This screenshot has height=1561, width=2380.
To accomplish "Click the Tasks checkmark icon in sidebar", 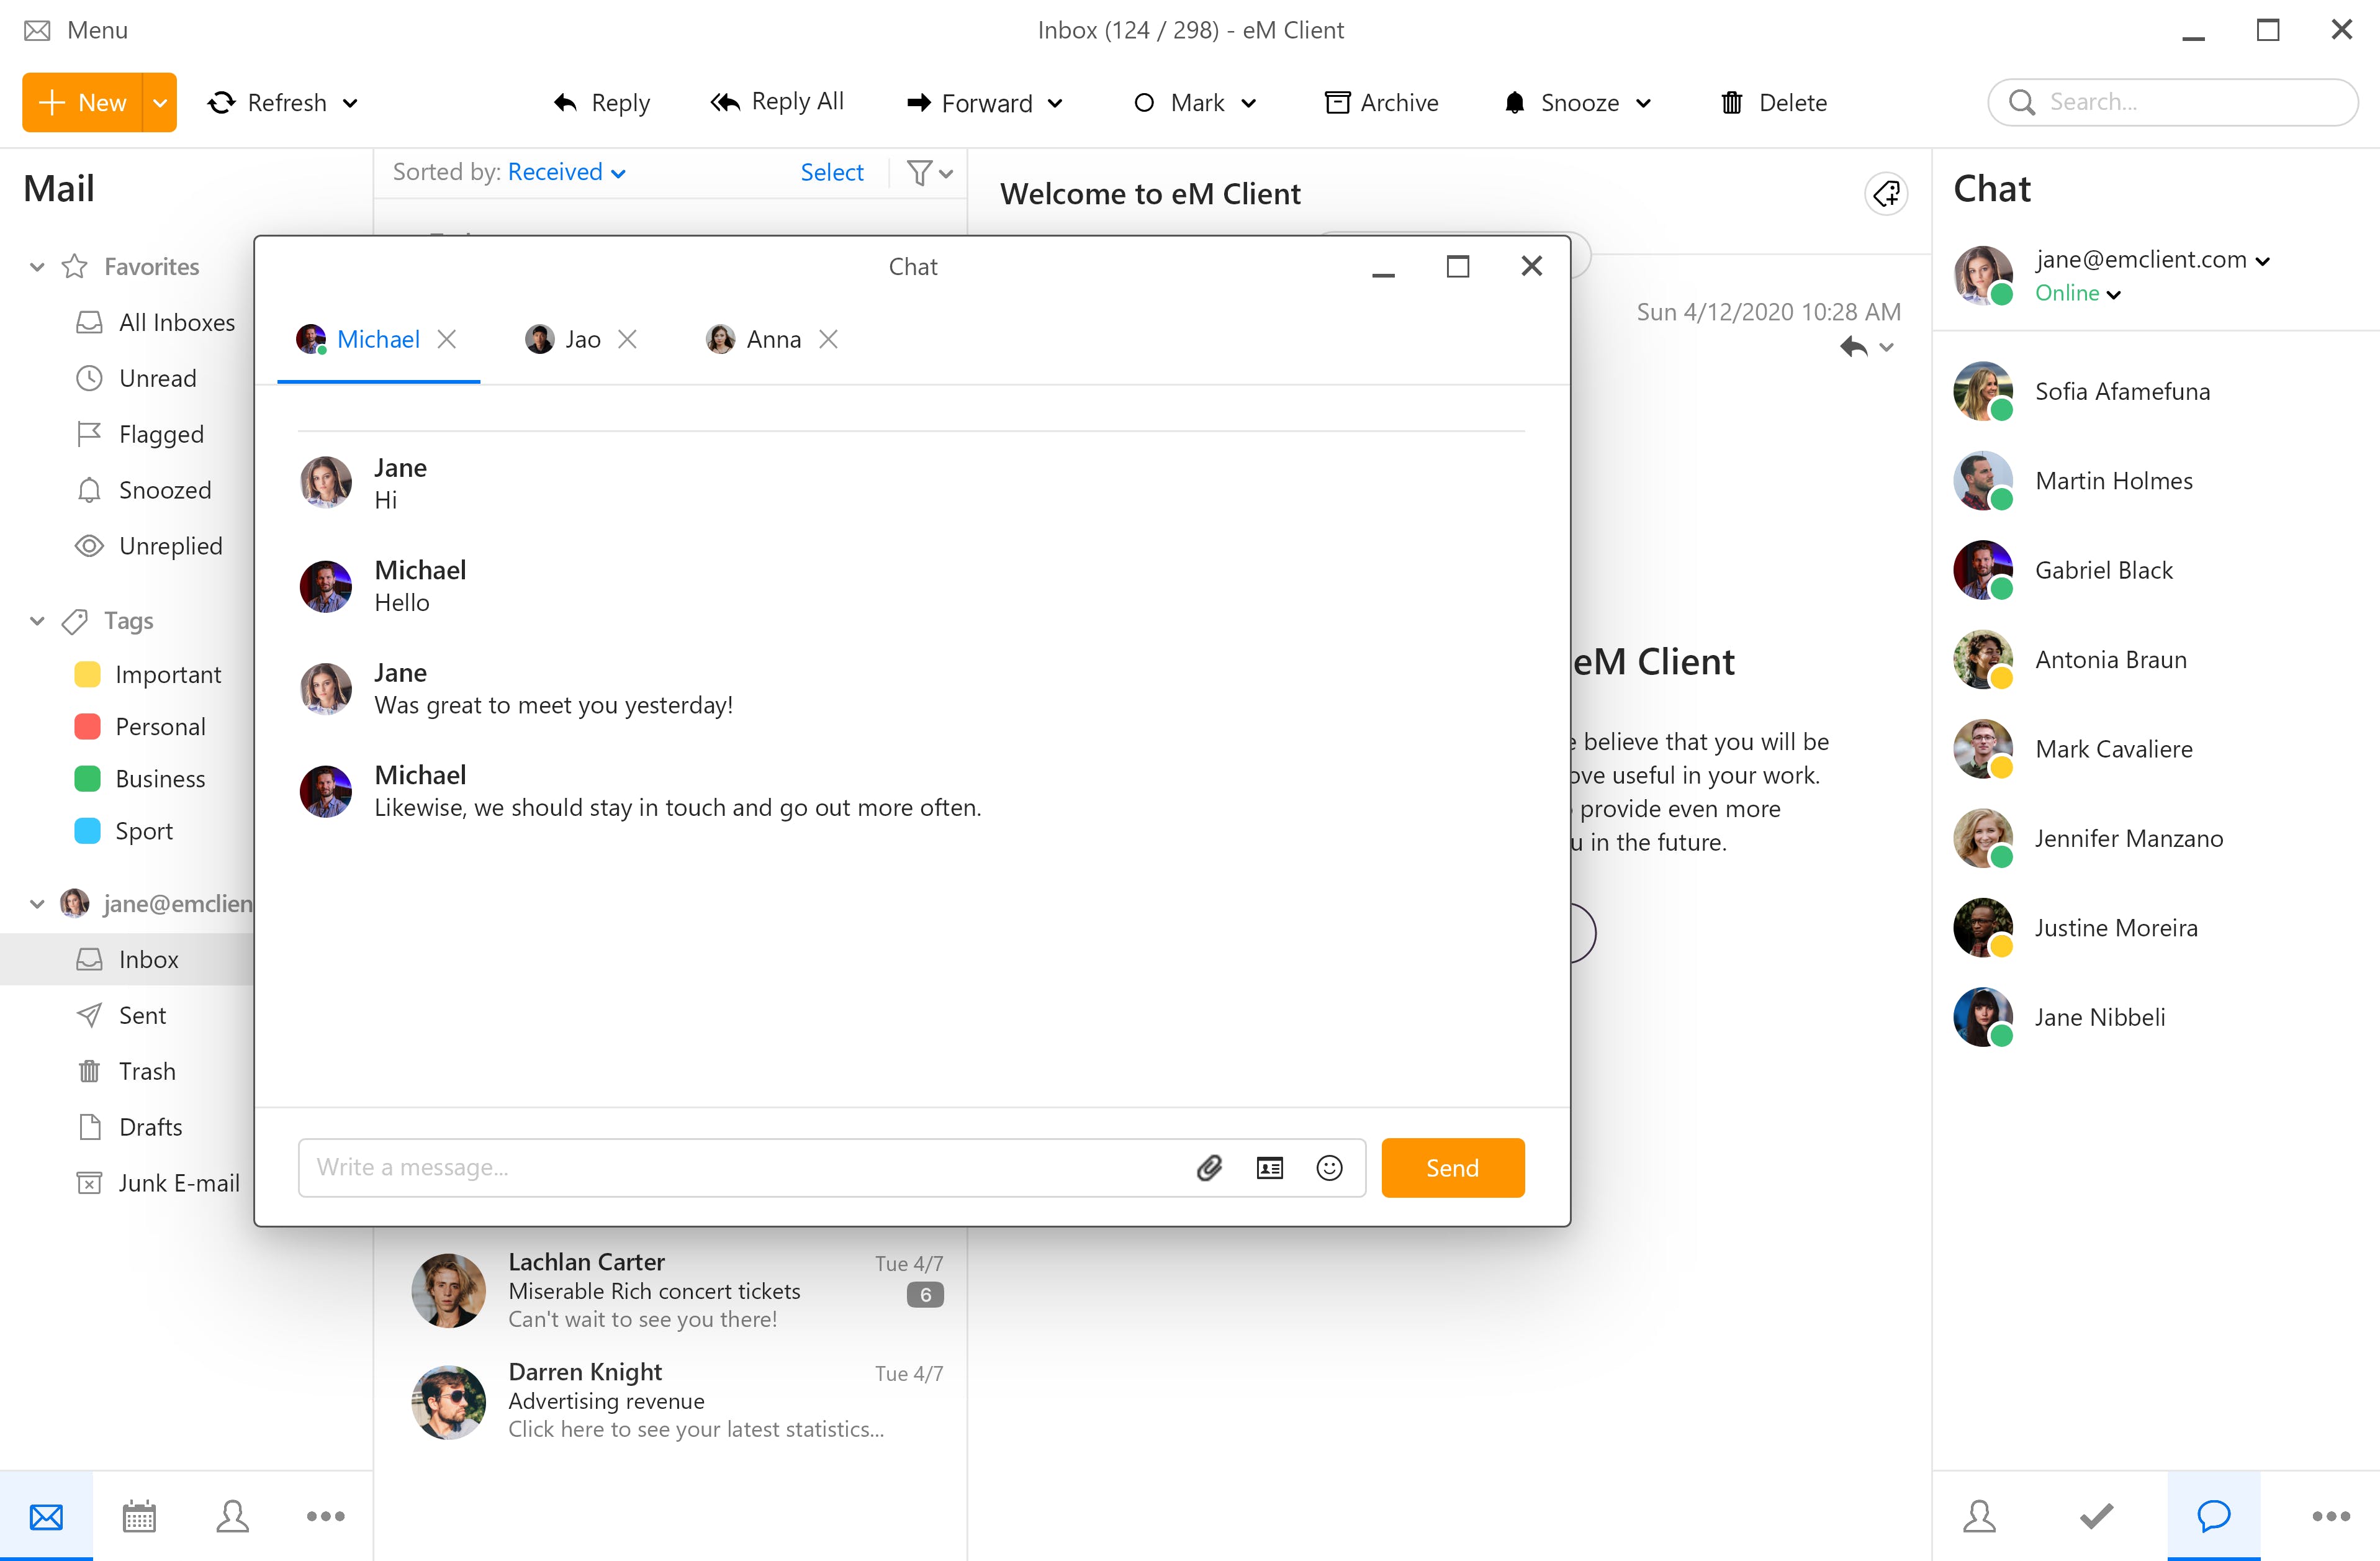I will 2096,1516.
